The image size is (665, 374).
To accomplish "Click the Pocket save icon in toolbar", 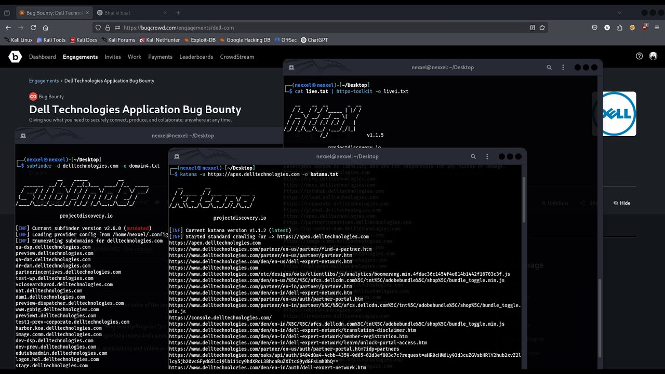I will (594, 28).
